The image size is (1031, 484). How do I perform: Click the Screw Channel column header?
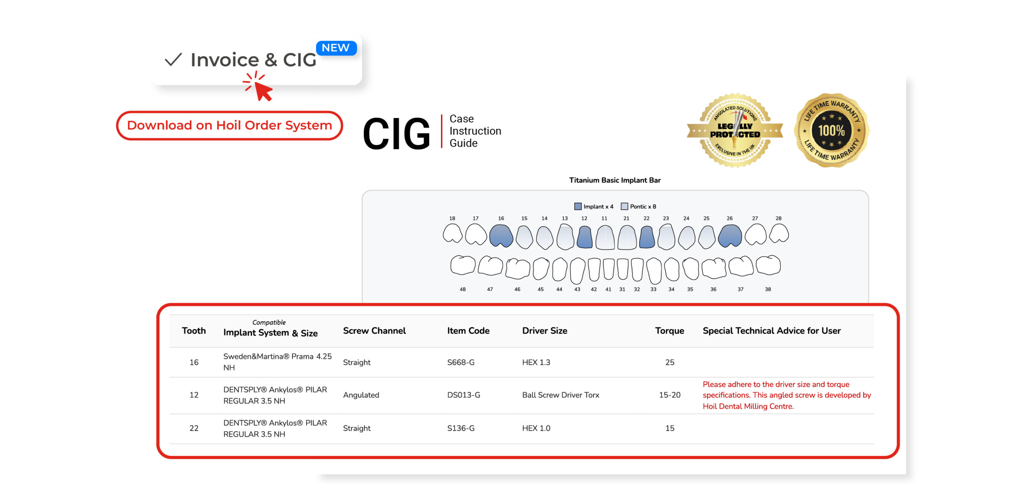pyautogui.click(x=374, y=331)
